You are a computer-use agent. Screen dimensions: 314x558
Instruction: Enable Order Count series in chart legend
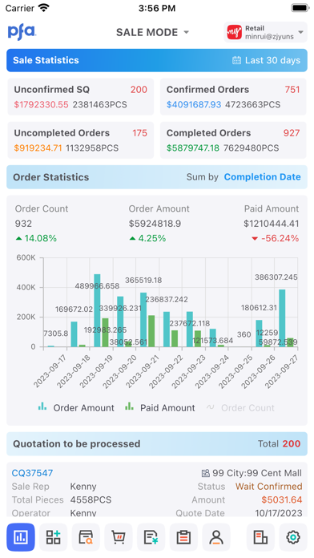click(241, 408)
